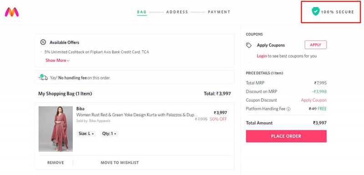Go to the PAYMENT step
This screenshot has width=364, height=175.
click(219, 12)
